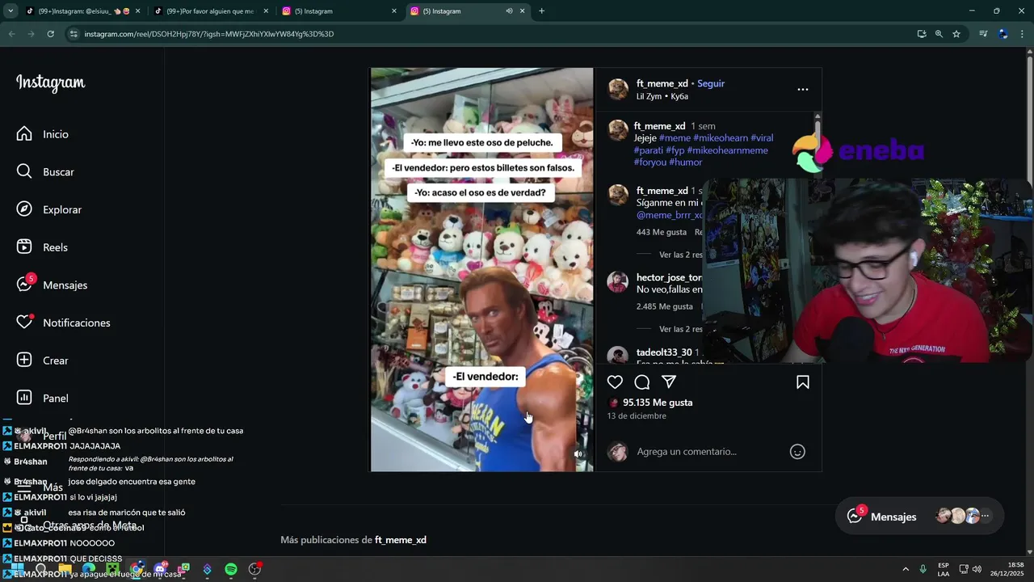Go to Inicio in the sidebar
Viewport: 1034px width, 582px height.
coord(44,134)
